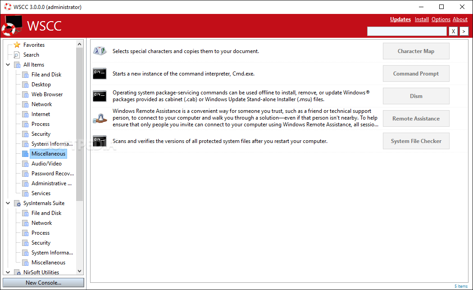This screenshot has height=290, width=473.
Task: Click the Character Map row icon
Action: click(x=100, y=51)
